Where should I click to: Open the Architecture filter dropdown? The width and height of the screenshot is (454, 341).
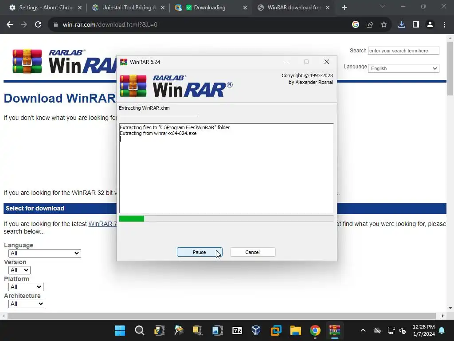(x=27, y=304)
